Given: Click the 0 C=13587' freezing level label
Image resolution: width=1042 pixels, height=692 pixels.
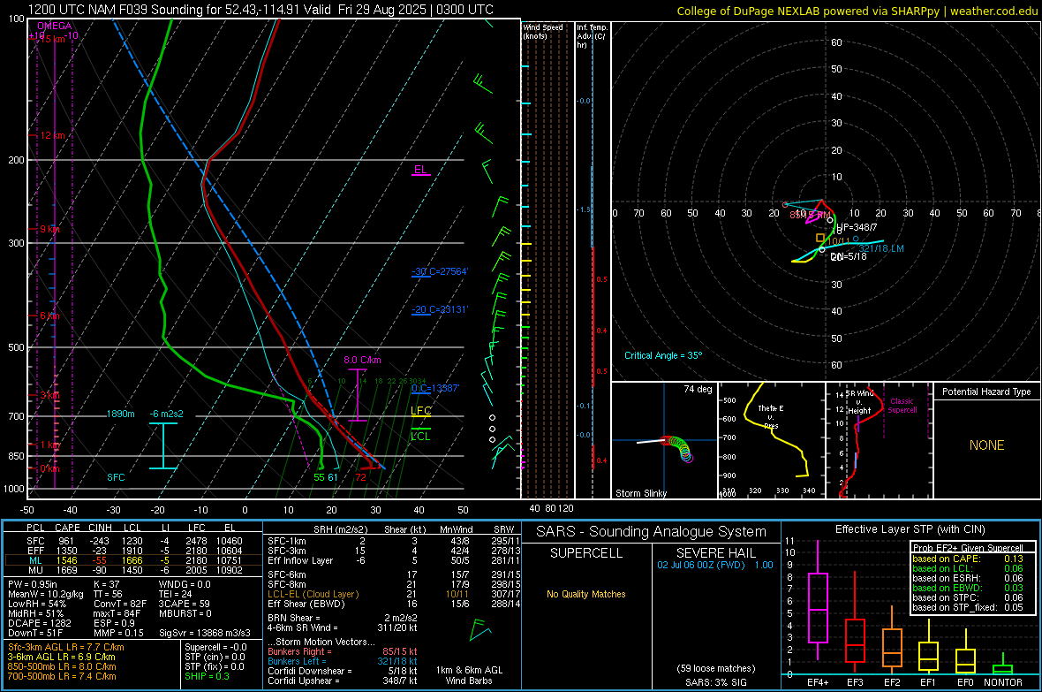Looking at the screenshot, I should (x=435, y=388).
